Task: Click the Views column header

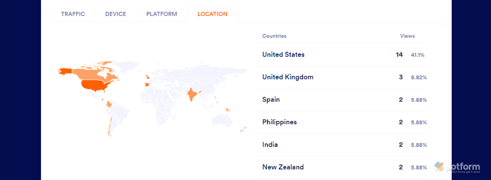Action: 407,36
